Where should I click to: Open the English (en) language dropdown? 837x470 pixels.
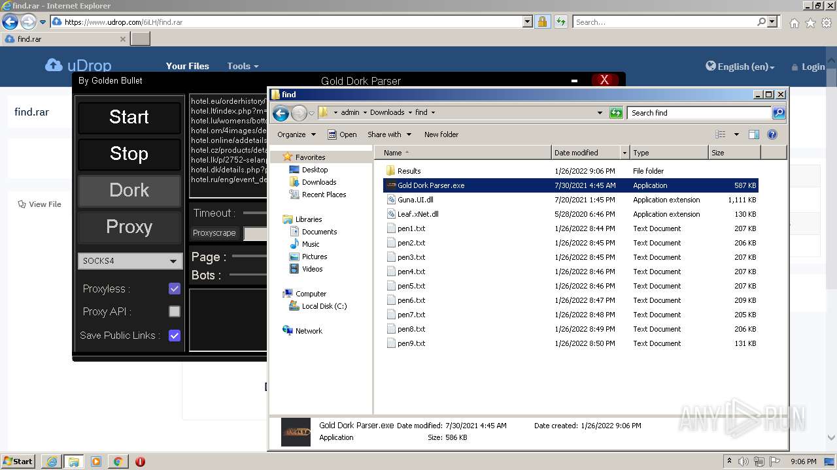click(740, 67)
